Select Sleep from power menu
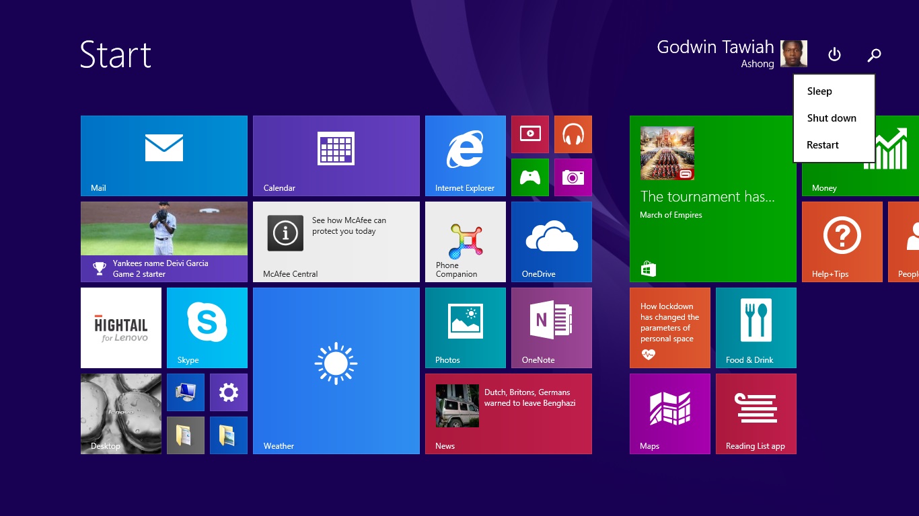919x516 pixels. pos(834,91)
